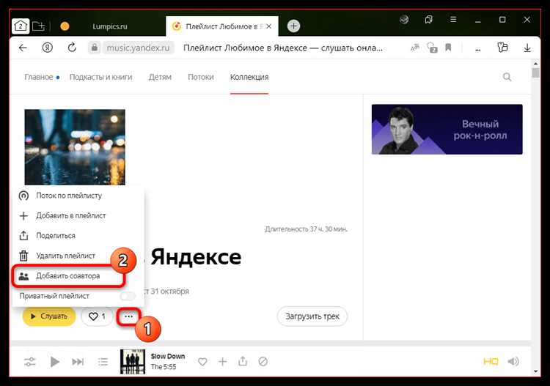The image size is (550, 386).
Task: Click the search magnifier icon
Action: [x=507, y=77]
